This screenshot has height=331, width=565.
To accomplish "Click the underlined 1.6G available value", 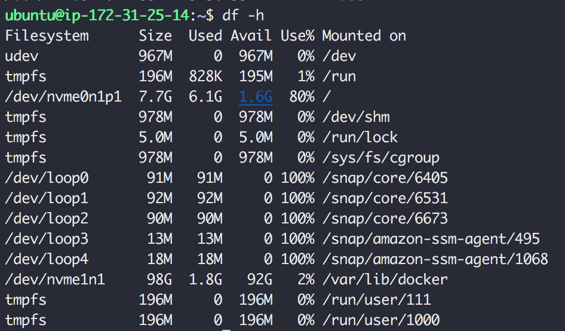I will [256, 97].
